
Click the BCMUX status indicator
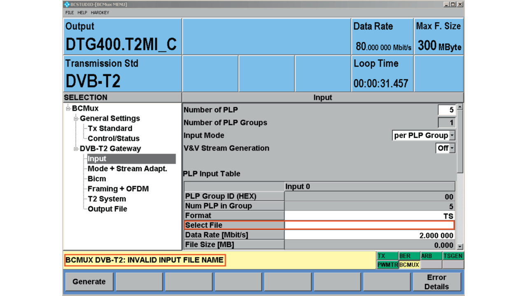pyautogui.click(x=409, y=265)
